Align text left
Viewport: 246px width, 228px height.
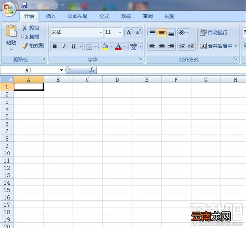152,46
